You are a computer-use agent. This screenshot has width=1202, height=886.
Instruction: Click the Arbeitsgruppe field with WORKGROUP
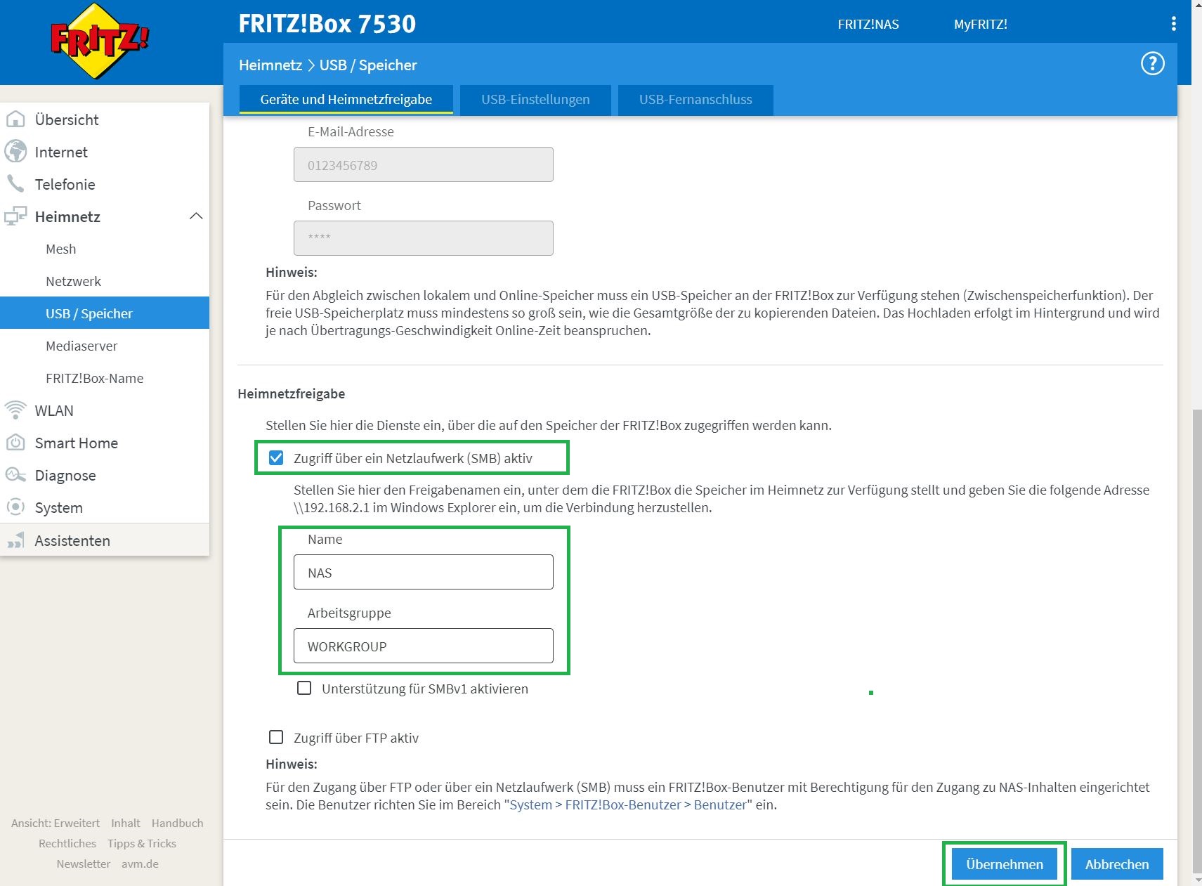424,646
